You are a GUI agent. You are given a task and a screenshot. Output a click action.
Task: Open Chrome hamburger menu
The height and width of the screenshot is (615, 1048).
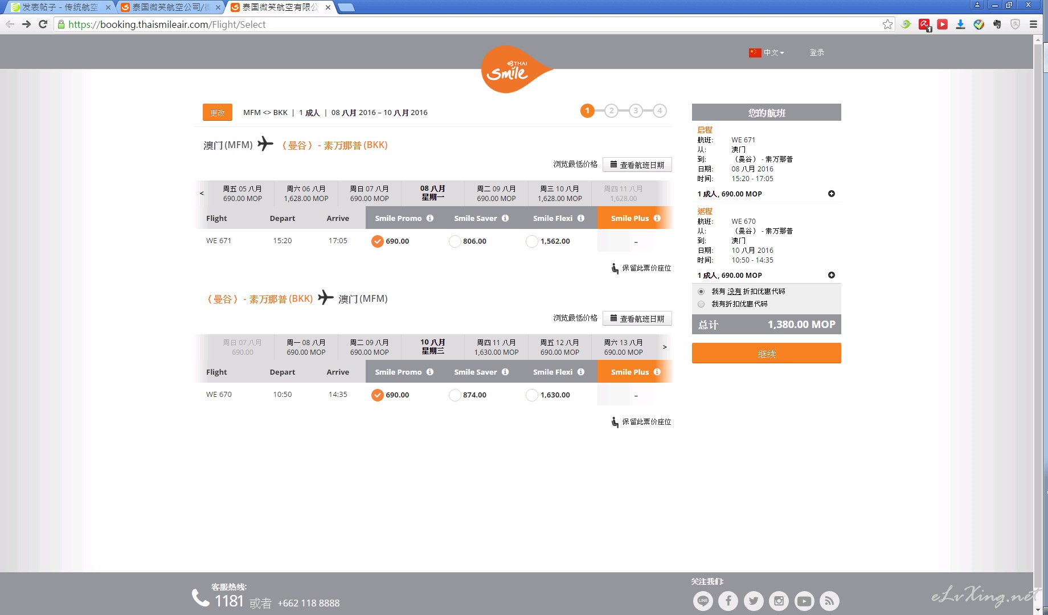tap(1033, 24)
